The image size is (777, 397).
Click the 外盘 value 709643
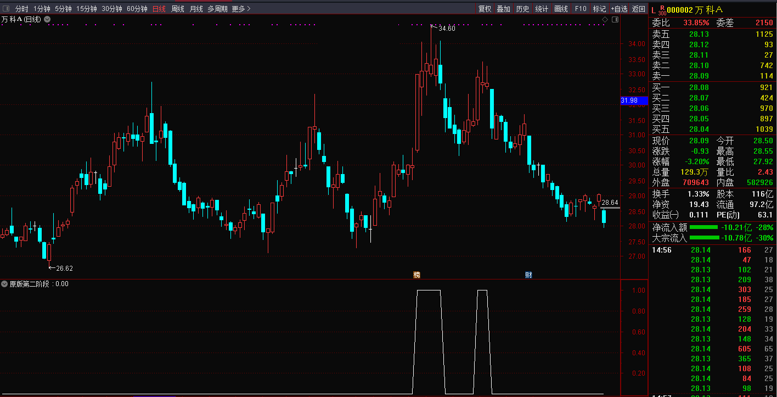696,182
